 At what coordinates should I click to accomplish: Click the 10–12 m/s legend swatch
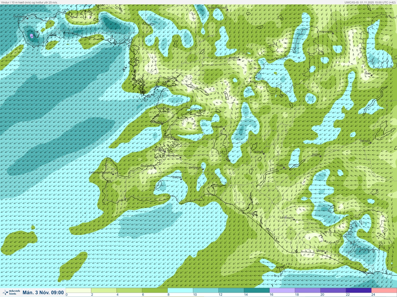[206, 290]
